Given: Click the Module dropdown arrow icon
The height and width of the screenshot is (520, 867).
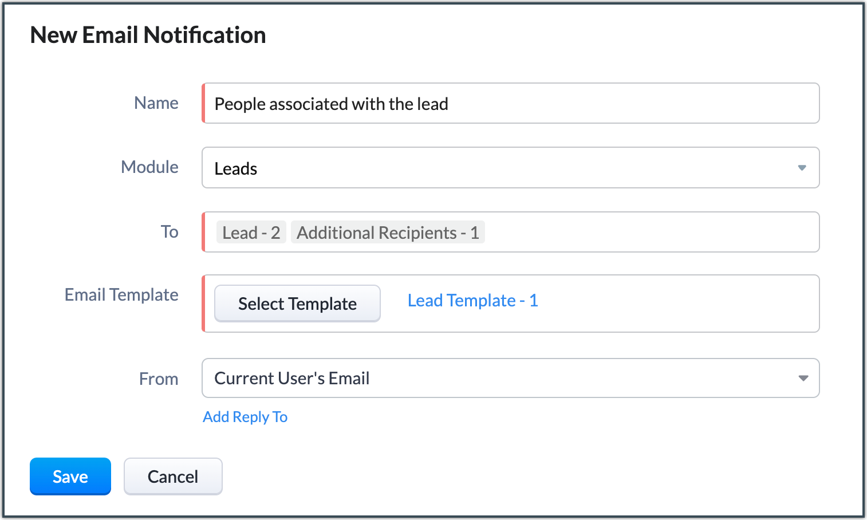Looking at the screenshot, I should click(802, 168).
